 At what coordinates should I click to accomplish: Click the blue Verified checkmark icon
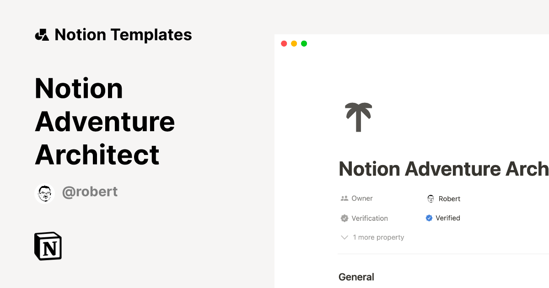click(x=429, y=218)
